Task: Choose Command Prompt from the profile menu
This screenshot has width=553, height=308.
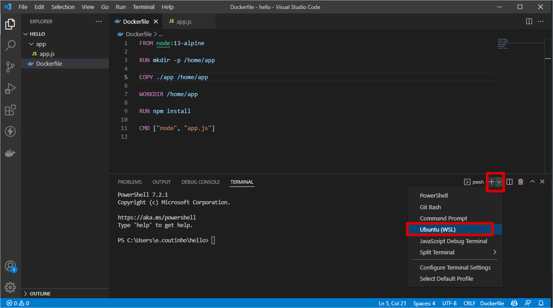Action: (x=455, y=219)
